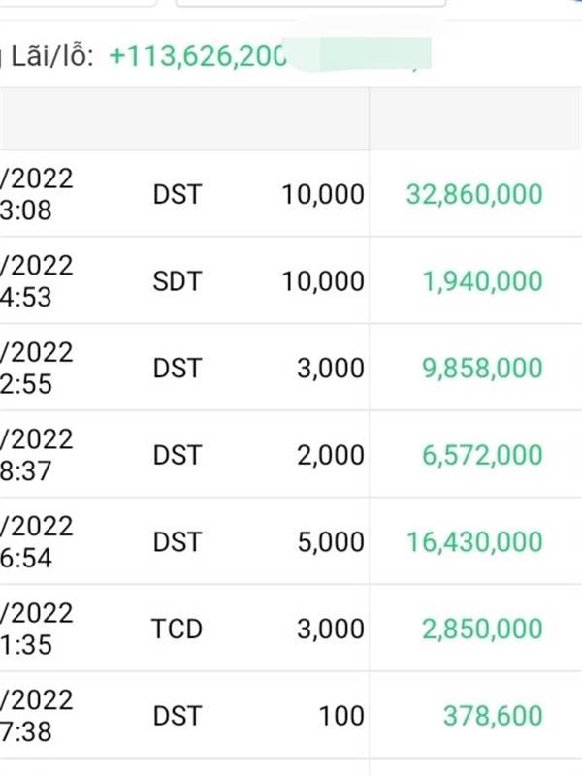Select the 378,600 profit amount

[x=493, y=716]
